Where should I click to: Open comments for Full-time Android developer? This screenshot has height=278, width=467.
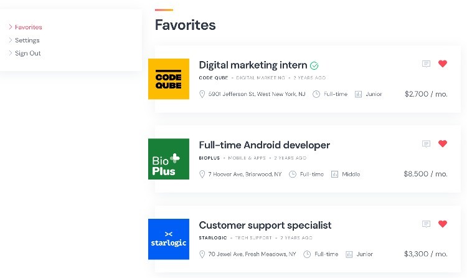pos(426,144)
